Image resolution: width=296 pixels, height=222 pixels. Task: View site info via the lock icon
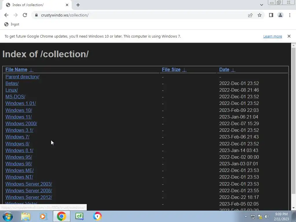pos(36,15)
